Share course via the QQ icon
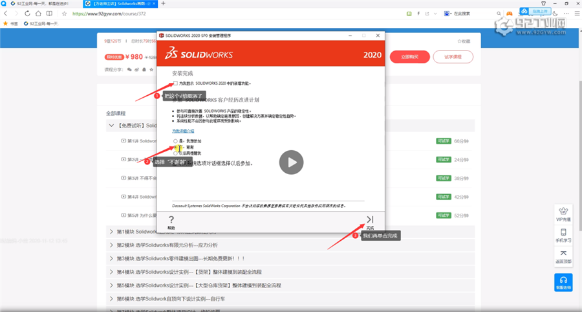This screenshot has width=582, height=312. coord(144,69)
